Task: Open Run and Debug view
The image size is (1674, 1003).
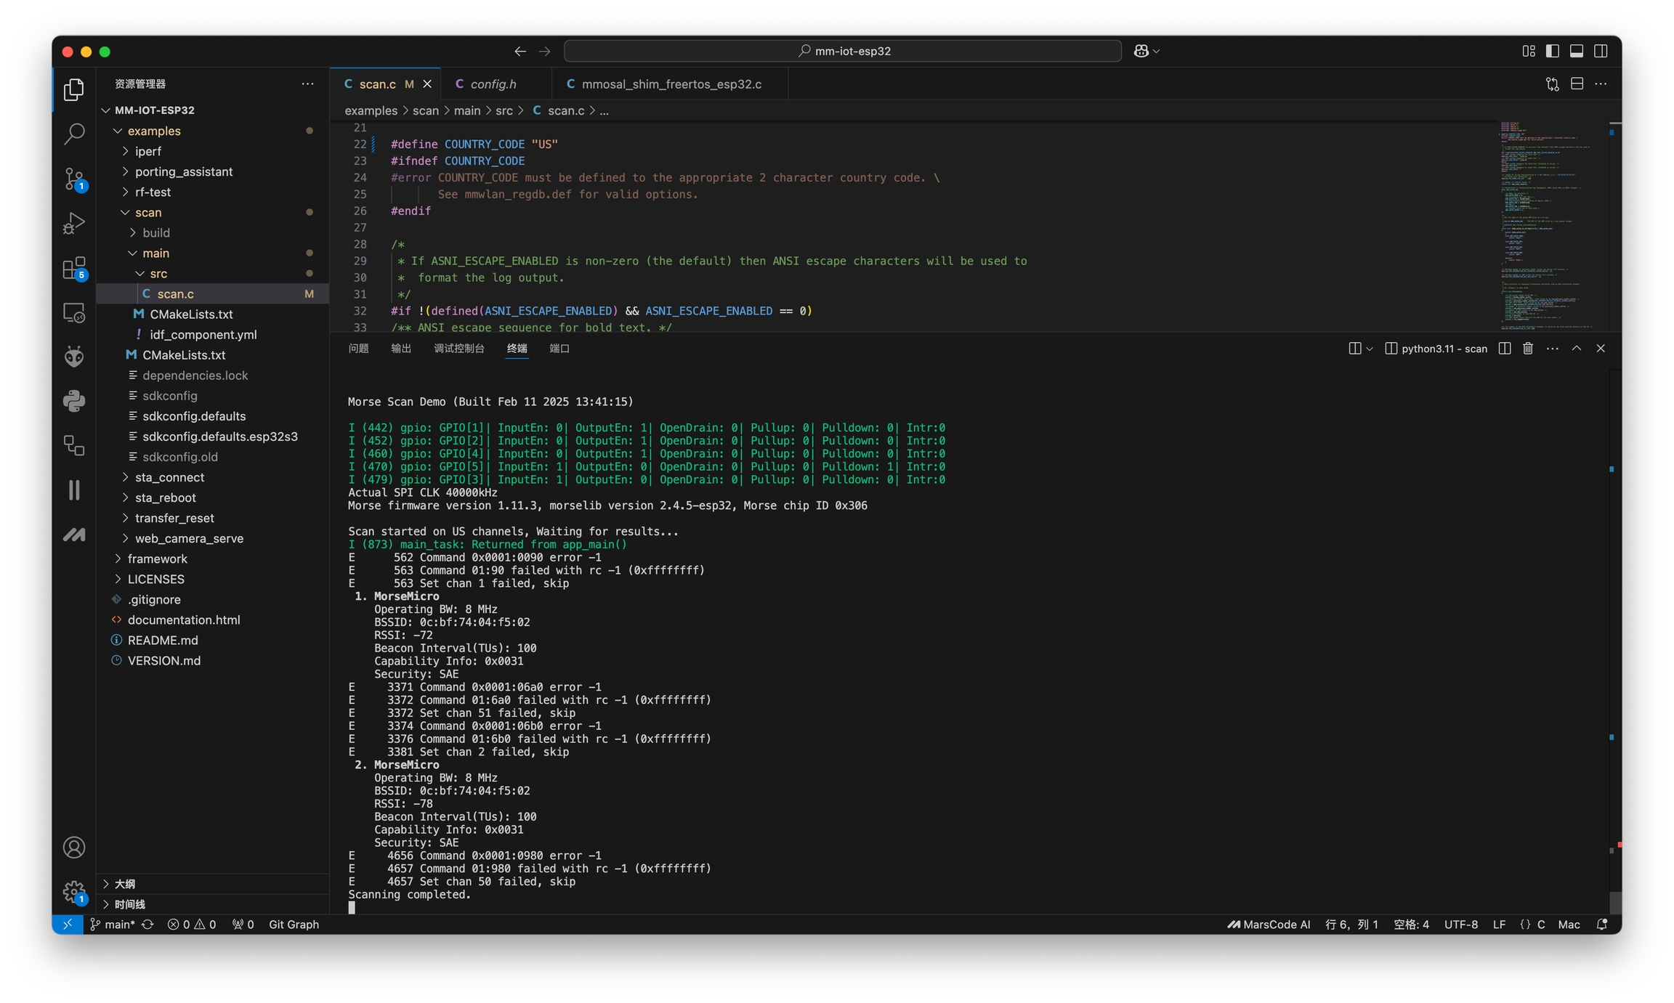Action: 73,224
